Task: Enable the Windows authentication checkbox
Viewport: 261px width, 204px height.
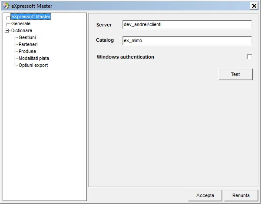Action: [x=249, y=57]
